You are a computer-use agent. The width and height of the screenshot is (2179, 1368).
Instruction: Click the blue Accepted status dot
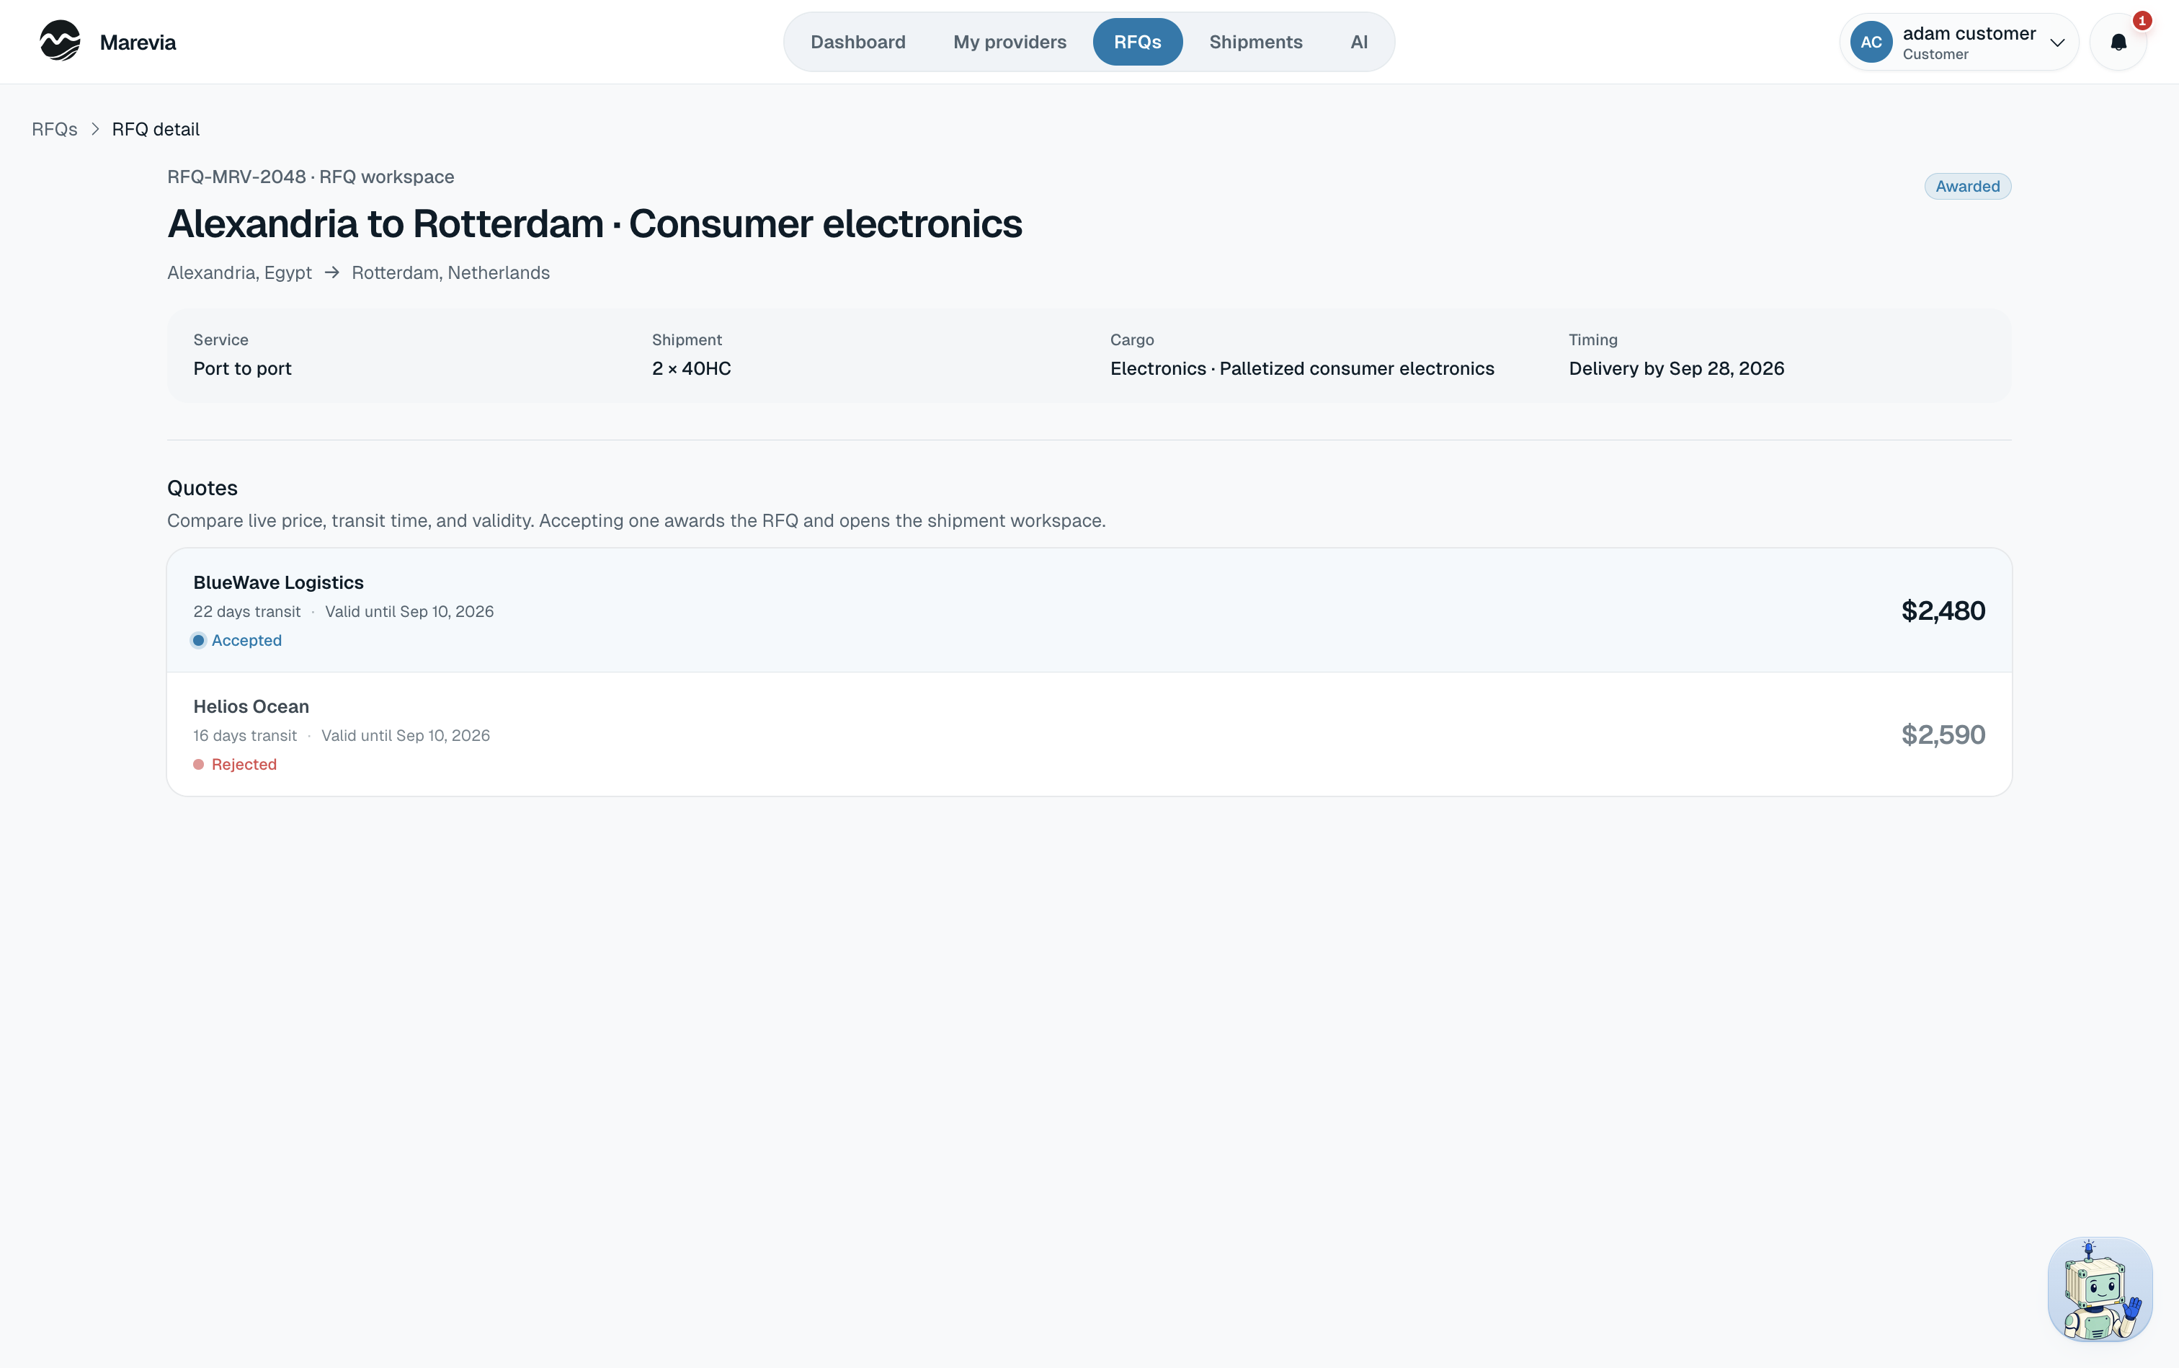click(199, 641)
